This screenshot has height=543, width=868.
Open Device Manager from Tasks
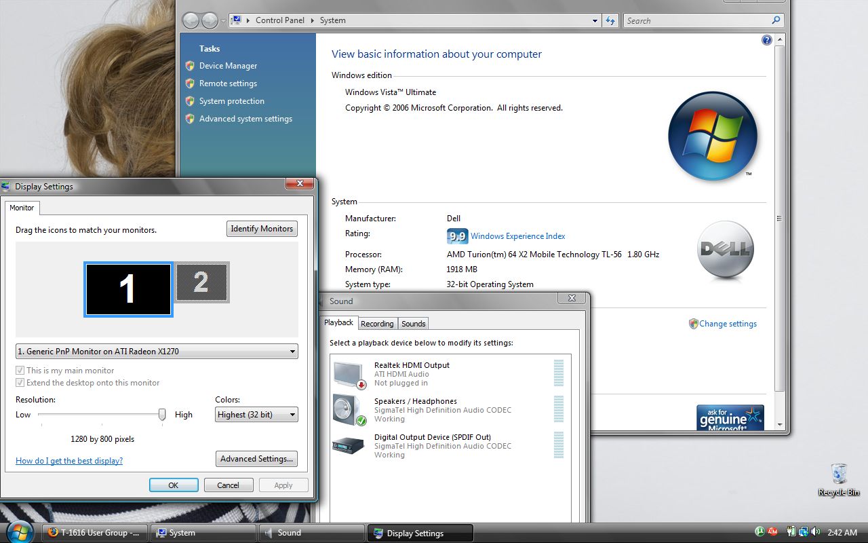pos(229,66)
